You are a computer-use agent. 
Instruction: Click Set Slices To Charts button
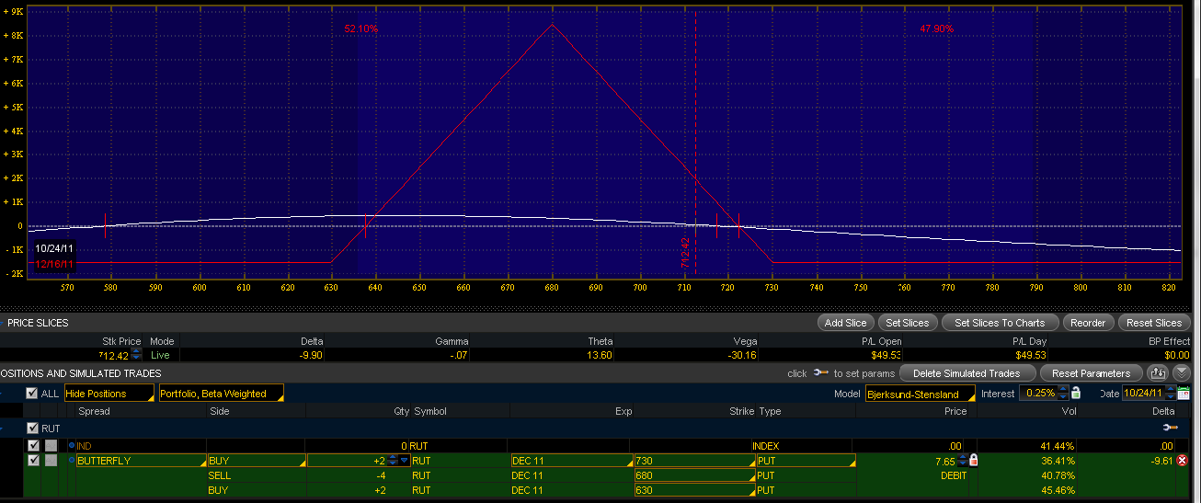1000,323
